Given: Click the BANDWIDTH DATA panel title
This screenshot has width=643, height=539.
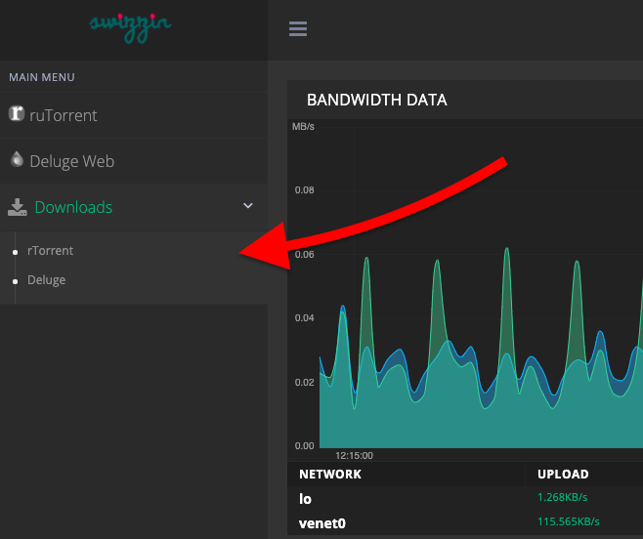Looking at the screenshot, I should tap(377, 100).
